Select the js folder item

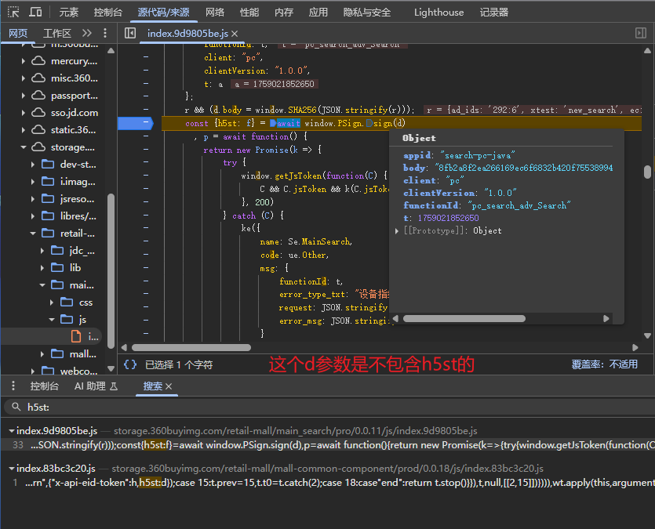pyautogui.click(x=82, y=320)
